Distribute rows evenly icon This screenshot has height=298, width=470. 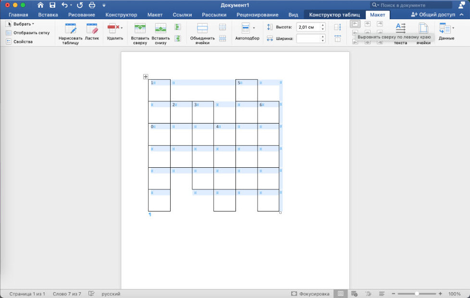(x=337, y=27)
